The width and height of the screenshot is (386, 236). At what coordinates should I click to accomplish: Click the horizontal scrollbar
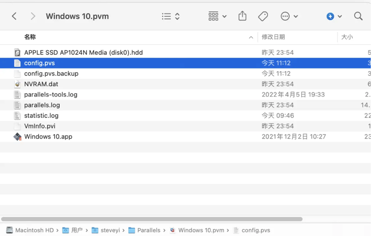(x=152, y=219)
